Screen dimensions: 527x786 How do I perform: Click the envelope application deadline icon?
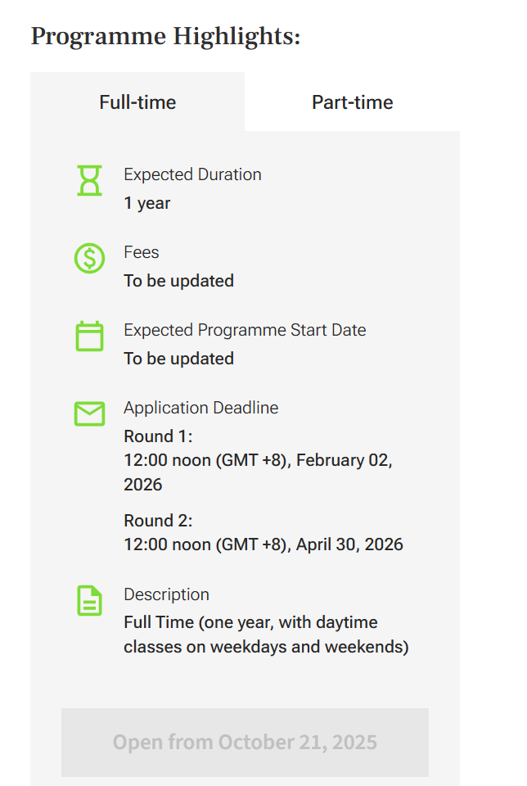pos(90,413)
